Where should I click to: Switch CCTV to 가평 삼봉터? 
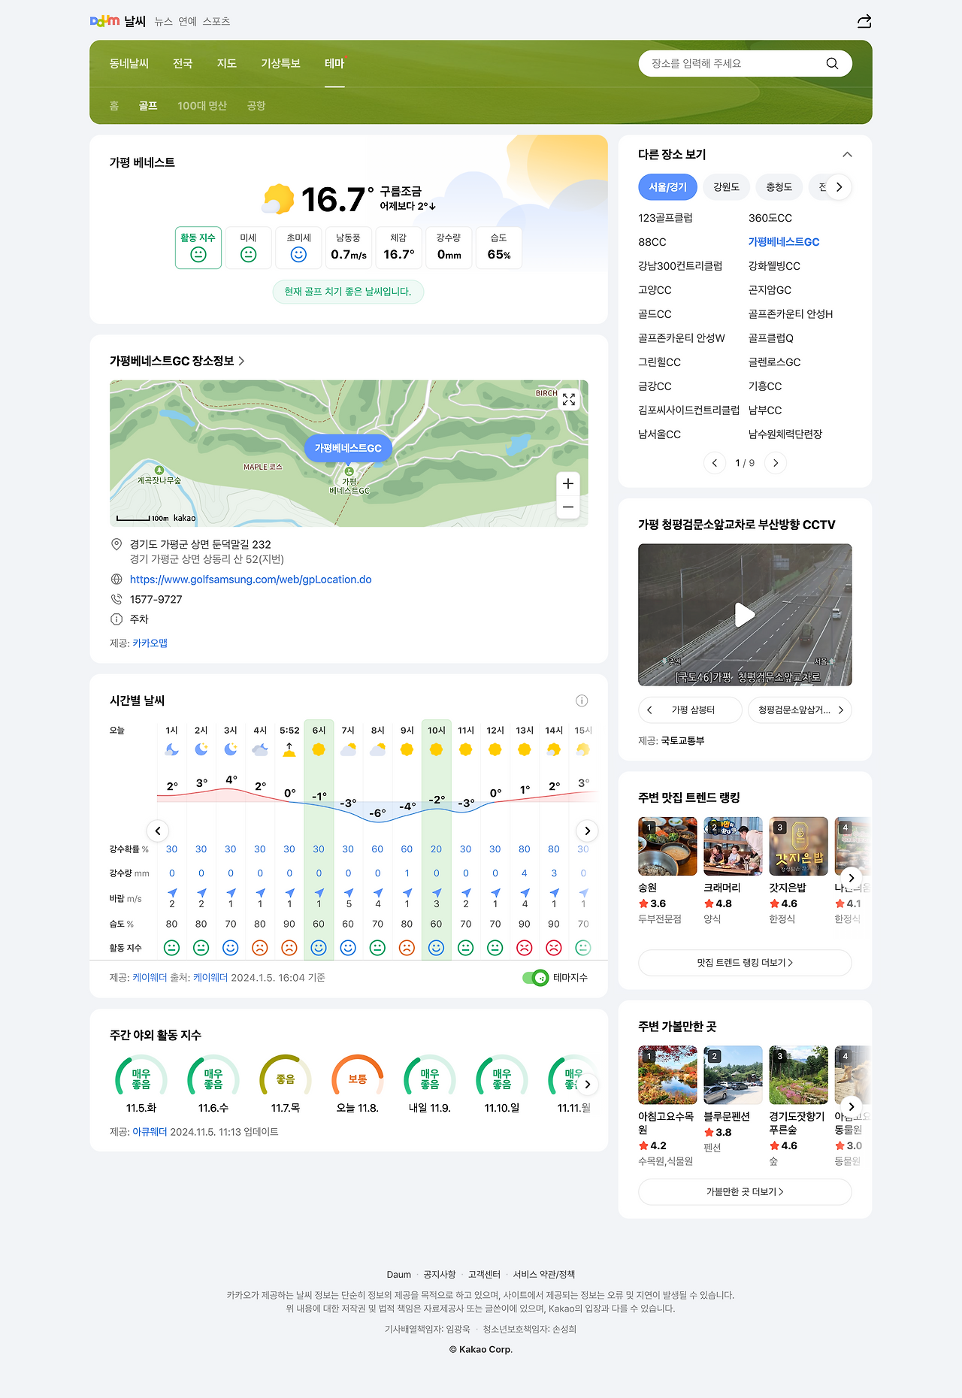tap(690, 710)
